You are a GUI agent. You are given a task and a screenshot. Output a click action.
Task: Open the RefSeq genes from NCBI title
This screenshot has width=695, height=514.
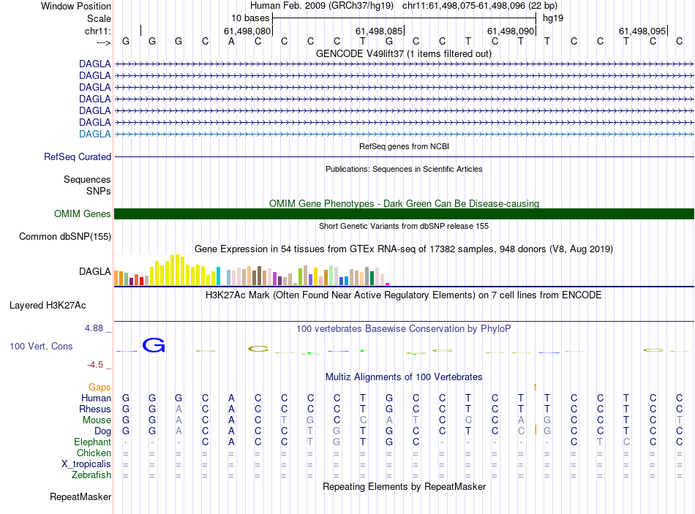pos(404,146)
